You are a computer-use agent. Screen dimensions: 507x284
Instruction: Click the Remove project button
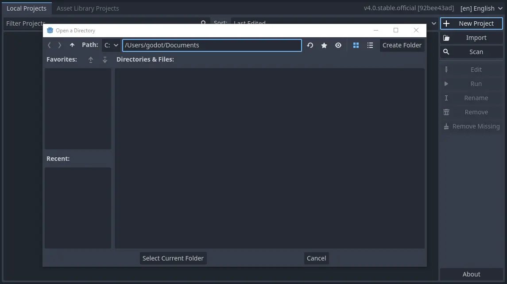[472, 112]
